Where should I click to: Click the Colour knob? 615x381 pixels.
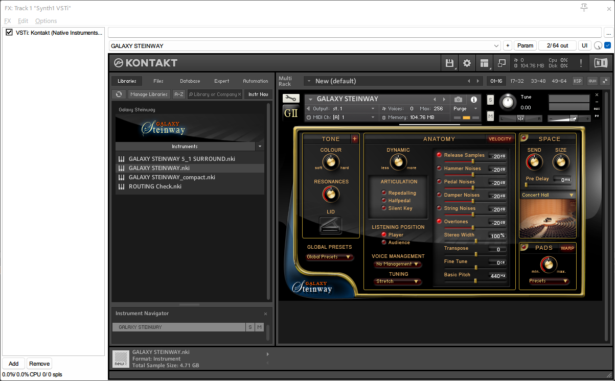coord(331,162)
